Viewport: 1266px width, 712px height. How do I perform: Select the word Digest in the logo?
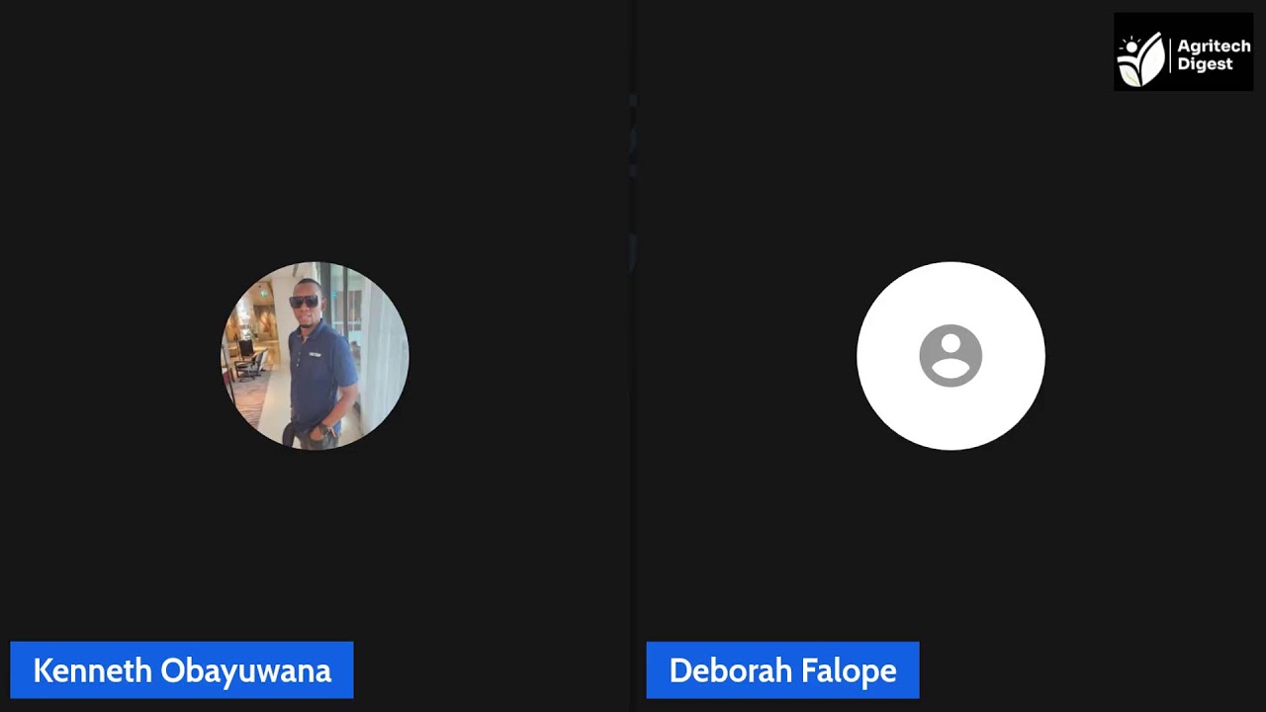(1205, 64)
